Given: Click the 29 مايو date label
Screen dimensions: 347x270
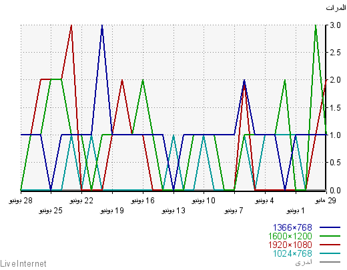Looking at the screenshot, I should pos(326,201).
